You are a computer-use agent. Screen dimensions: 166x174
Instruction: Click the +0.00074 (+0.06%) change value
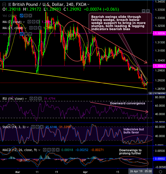[x=101, y=9]
